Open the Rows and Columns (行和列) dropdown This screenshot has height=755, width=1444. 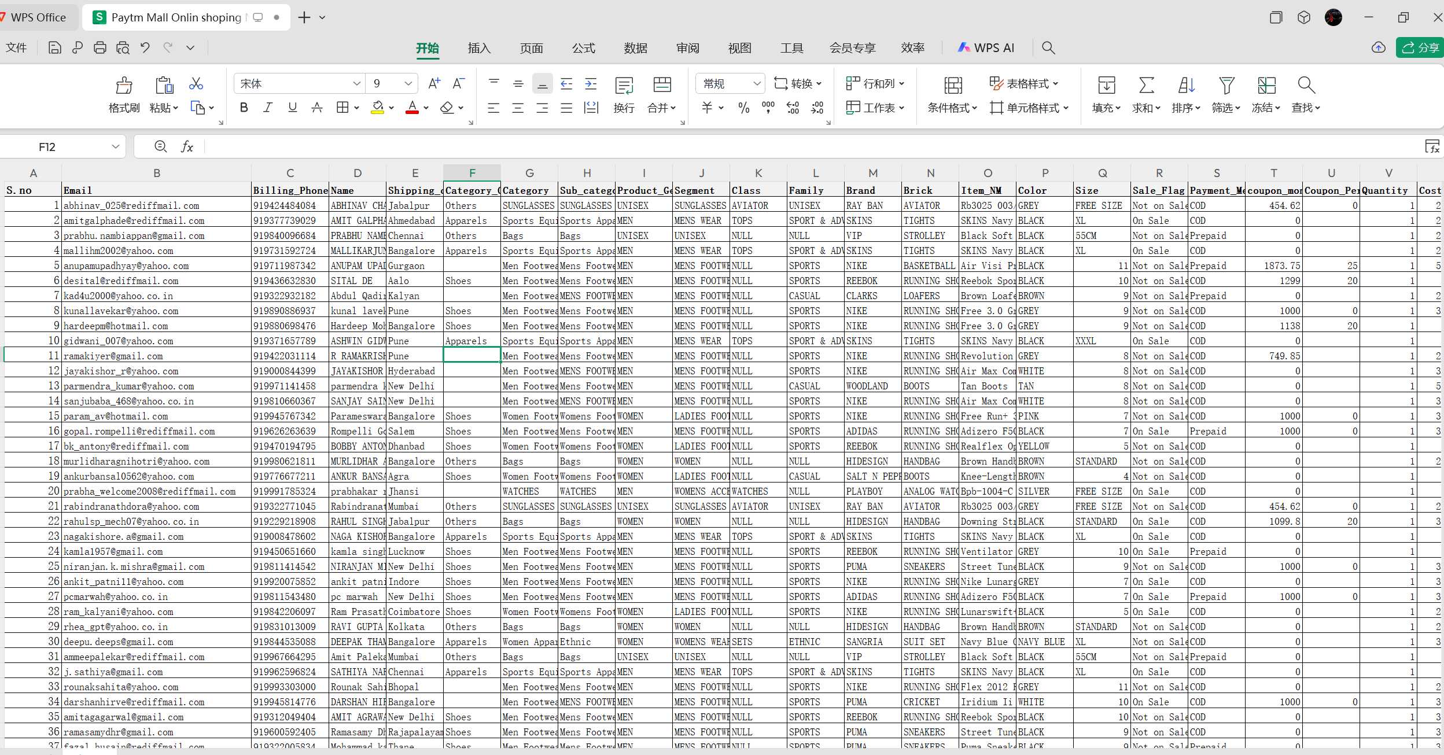875,84
